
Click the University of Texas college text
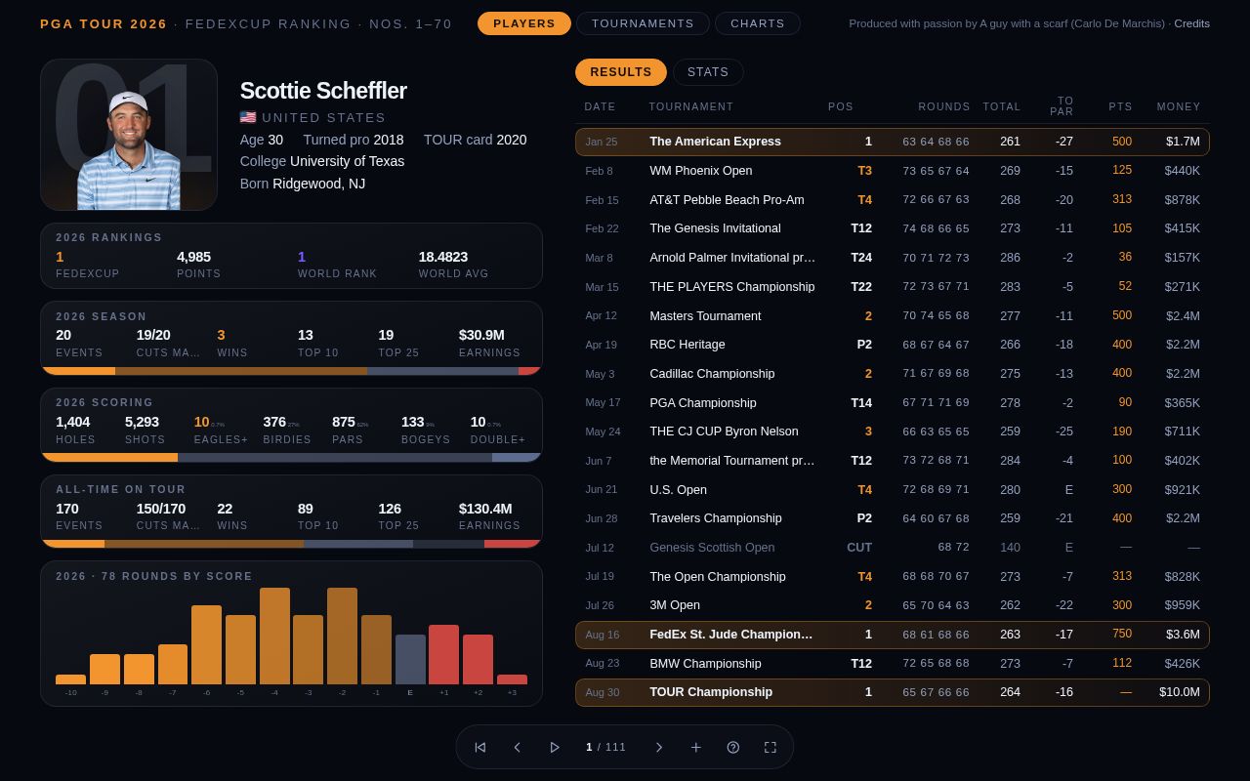point(347,161)
